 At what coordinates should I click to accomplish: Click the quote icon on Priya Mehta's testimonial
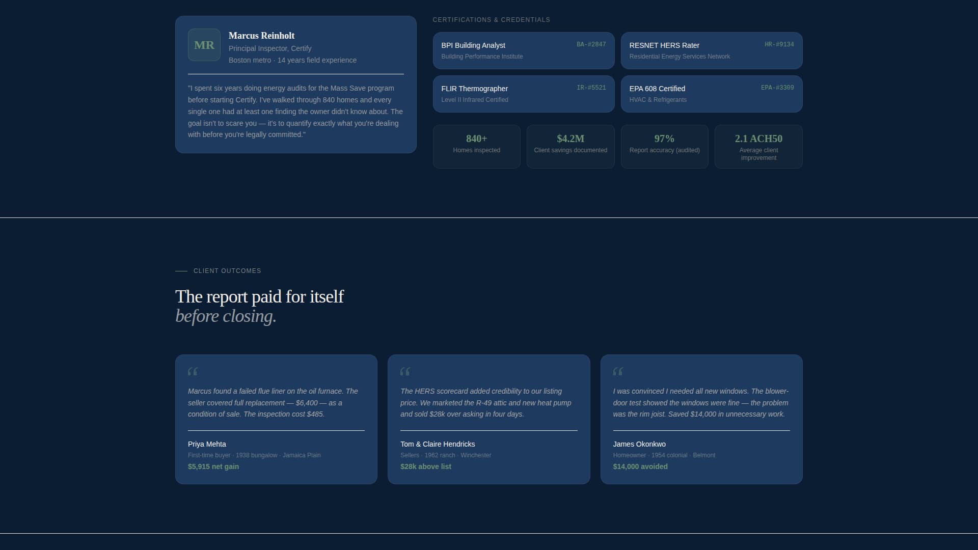coord(193,372)
